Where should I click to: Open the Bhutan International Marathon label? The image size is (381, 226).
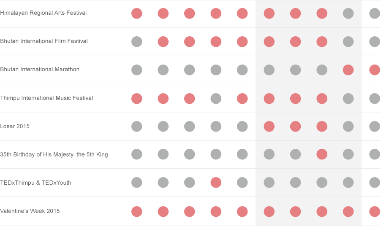[x=40, y=69]
